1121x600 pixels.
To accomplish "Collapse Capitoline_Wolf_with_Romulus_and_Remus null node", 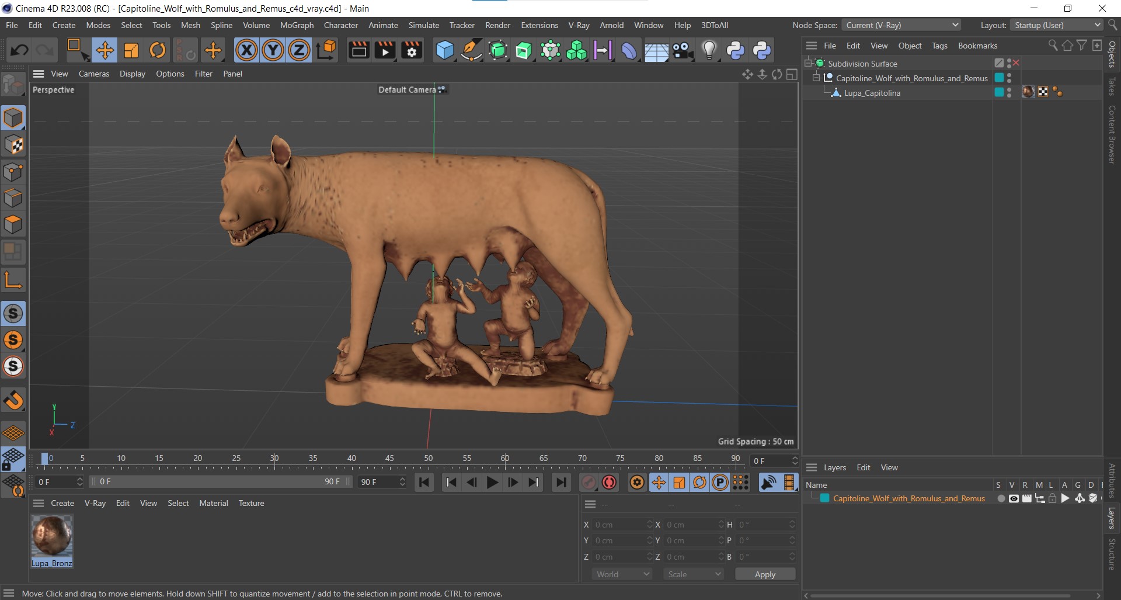I will click(x=817, y=78).
